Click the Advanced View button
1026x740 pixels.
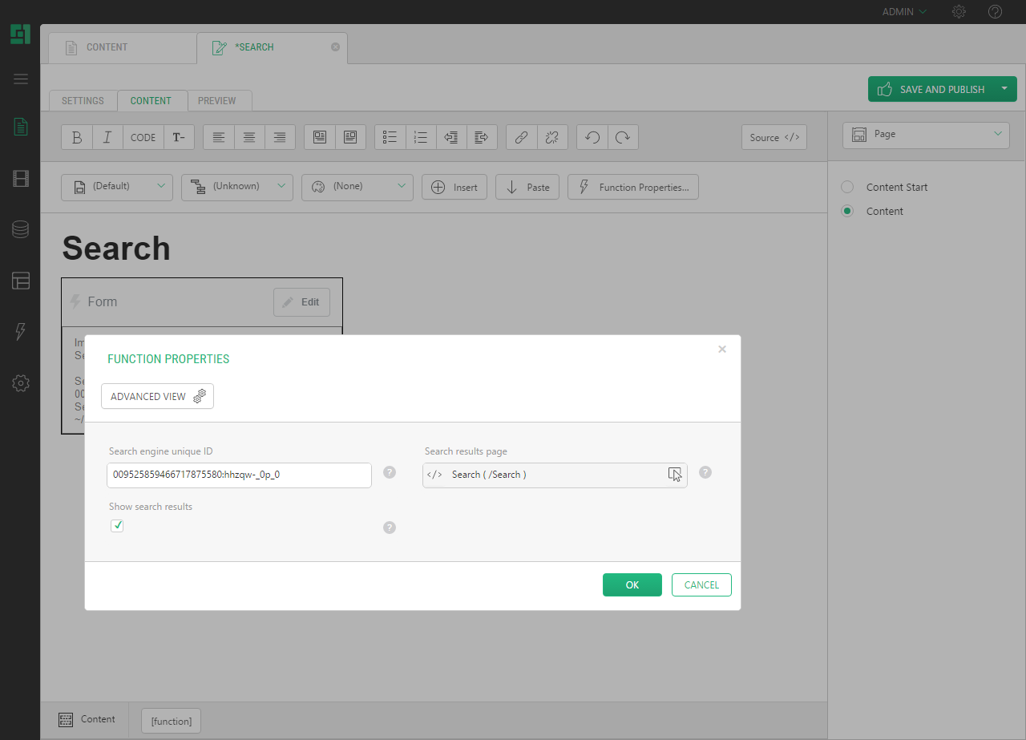(x=157, y=396)
